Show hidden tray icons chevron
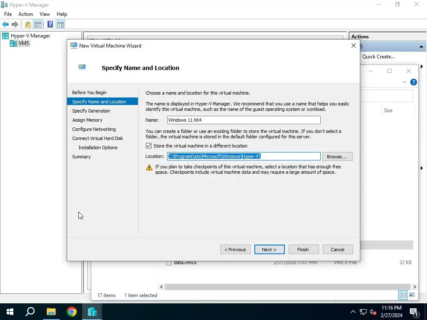The image size is (427, 320). (x=353, y=312)
